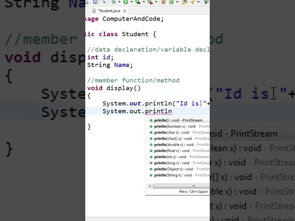
Task: Click on 'int id;' declaration line
Action: (x=100, y=57)
